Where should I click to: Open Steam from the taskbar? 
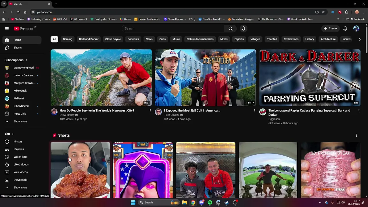[x=227, y=202]
